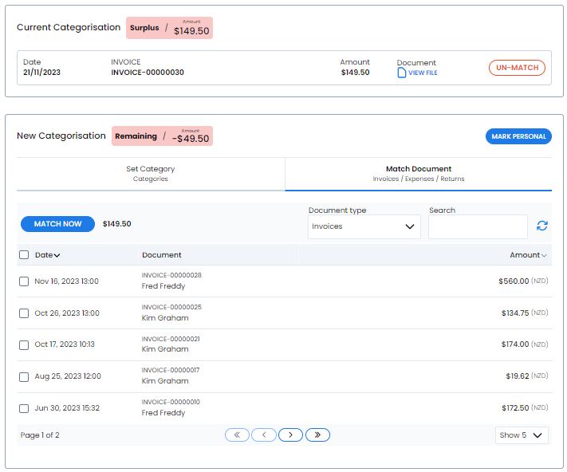
Task: Sort by the Date column header
Action: pyautogui.click(x=47, y=255)
